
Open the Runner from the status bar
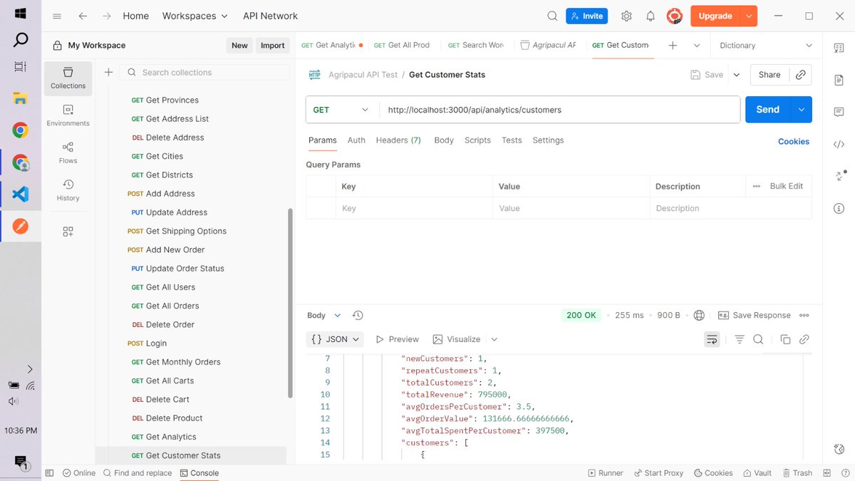[x=605, y=472]
